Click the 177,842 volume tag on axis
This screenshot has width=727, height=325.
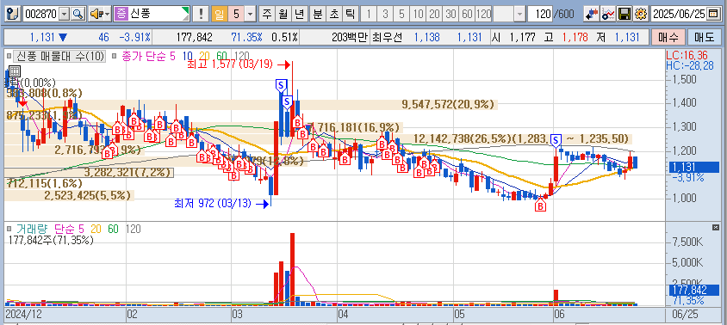pos(693,291)
